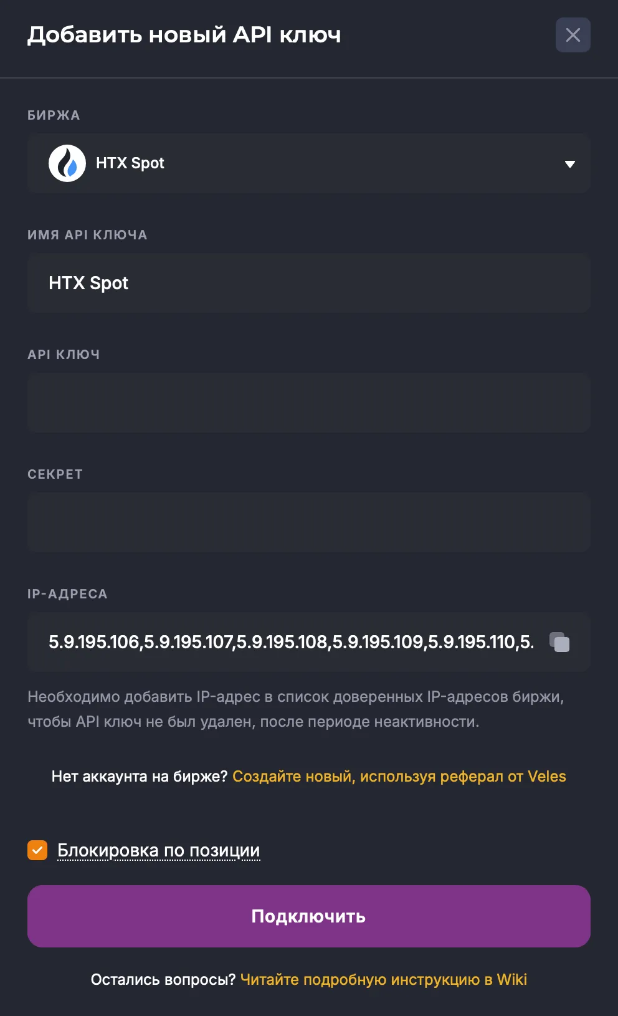The width and height of the screenshot is (618, 1016).
Task: Open the Veles referral sign-up link
Action: click(x=399, y=777)
